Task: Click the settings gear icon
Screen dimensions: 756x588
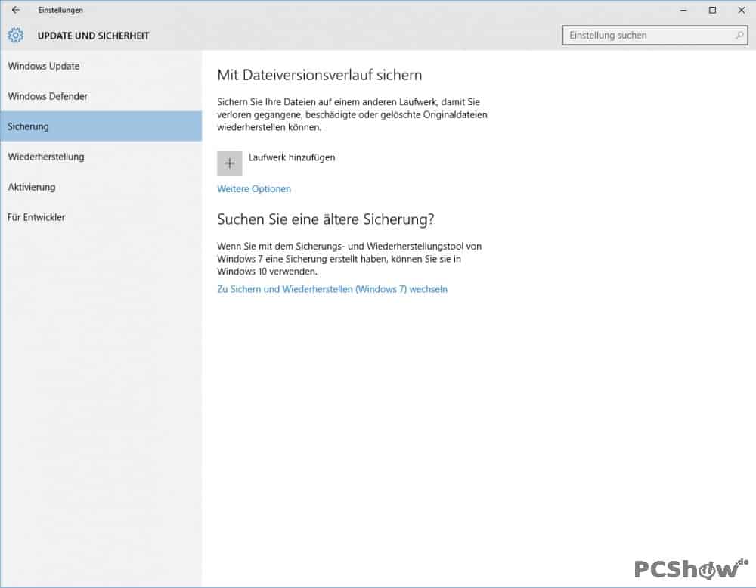Action: click(15, 36)
